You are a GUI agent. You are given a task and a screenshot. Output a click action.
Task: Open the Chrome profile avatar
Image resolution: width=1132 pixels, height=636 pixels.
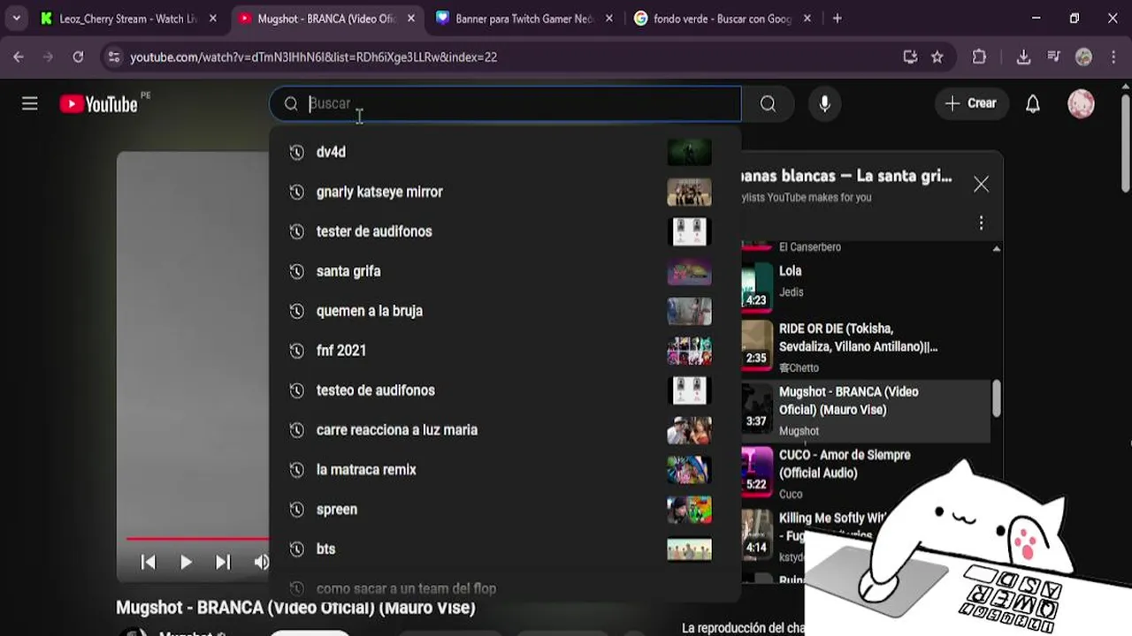[x=1083, y=57]
